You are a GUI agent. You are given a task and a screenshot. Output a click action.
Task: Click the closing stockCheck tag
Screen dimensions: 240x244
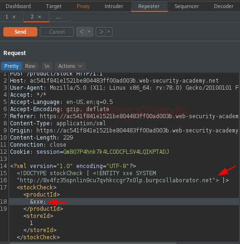[x=38, y=237]
